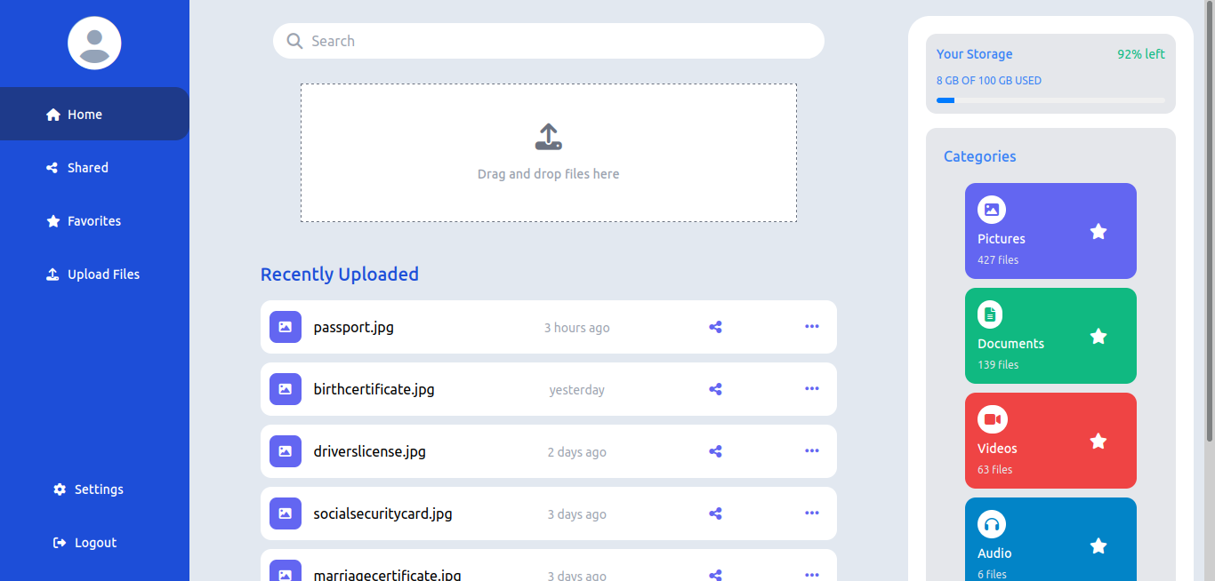Click the Videos camera icon
This screenshot has height=581, width=1215.
(x=990, y=418)
